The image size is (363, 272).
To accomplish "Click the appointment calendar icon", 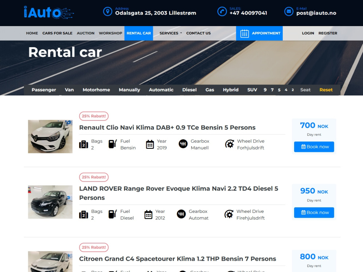I will 244,33.
